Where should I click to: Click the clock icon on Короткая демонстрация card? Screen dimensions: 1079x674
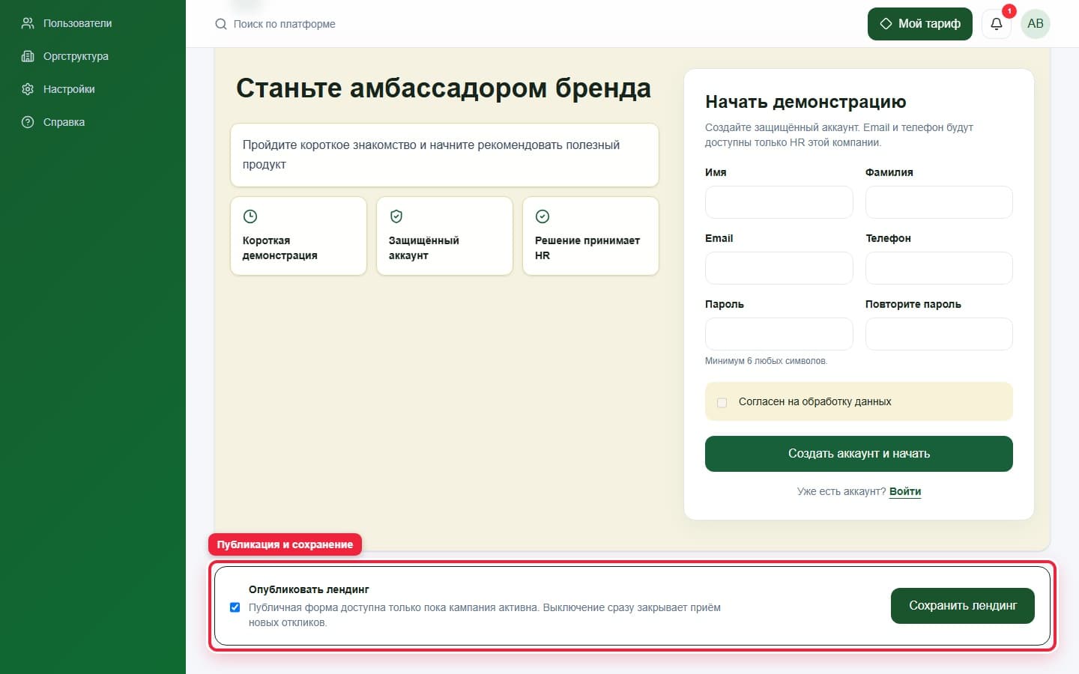point(250,216)
